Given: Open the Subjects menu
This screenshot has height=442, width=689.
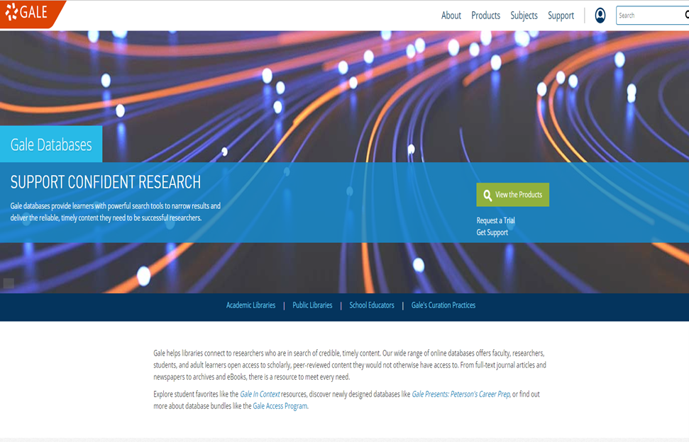Looking at the screenshot, I should coord(524,16).
